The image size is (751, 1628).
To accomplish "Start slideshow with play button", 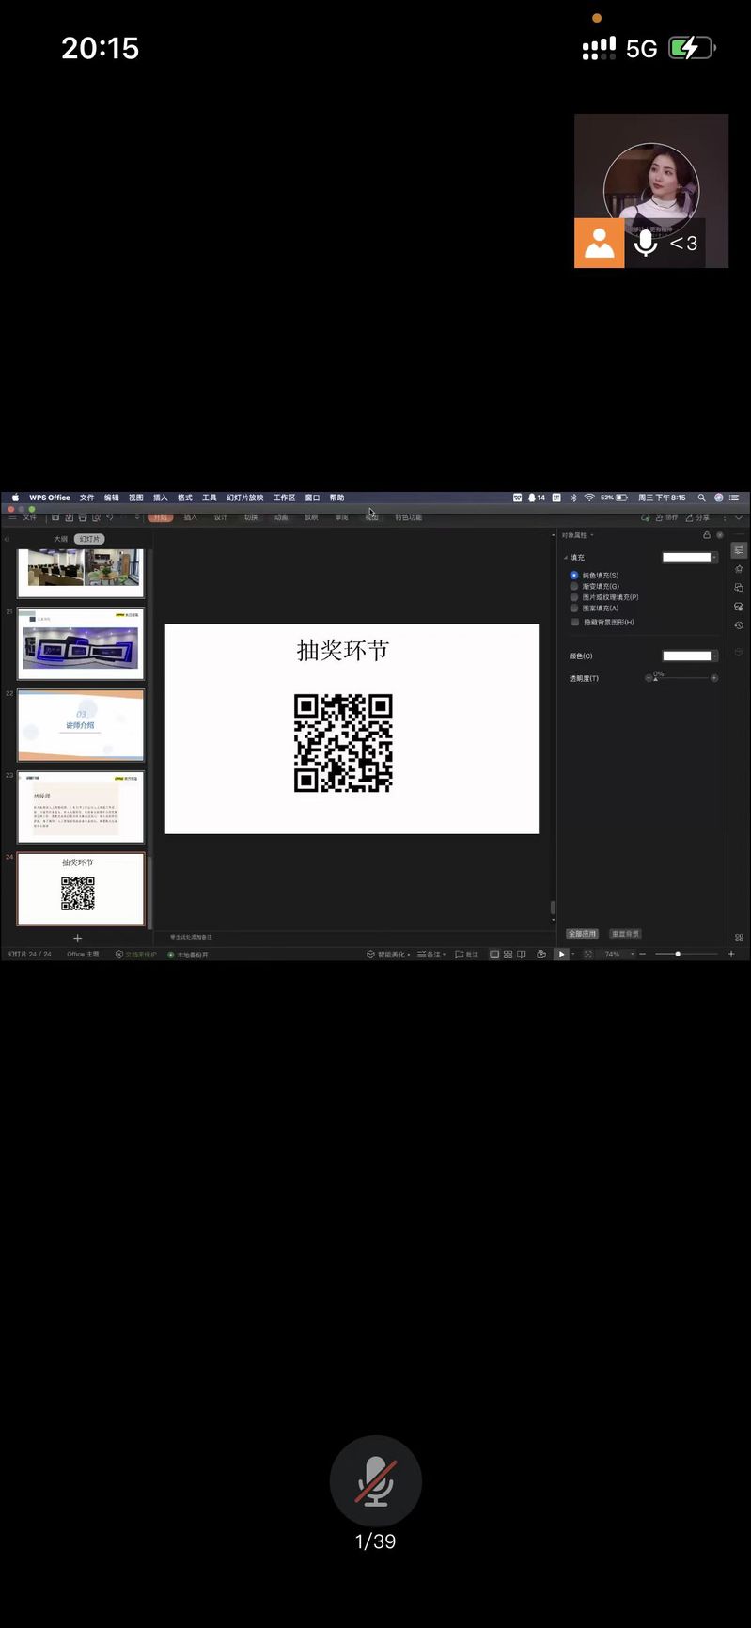I will click(562, 955).
